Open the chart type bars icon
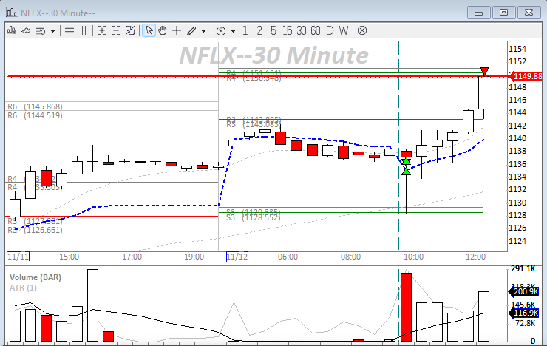The height and width of the screenshot is (346, 547). pyautogui.click(x=12, y=31)
